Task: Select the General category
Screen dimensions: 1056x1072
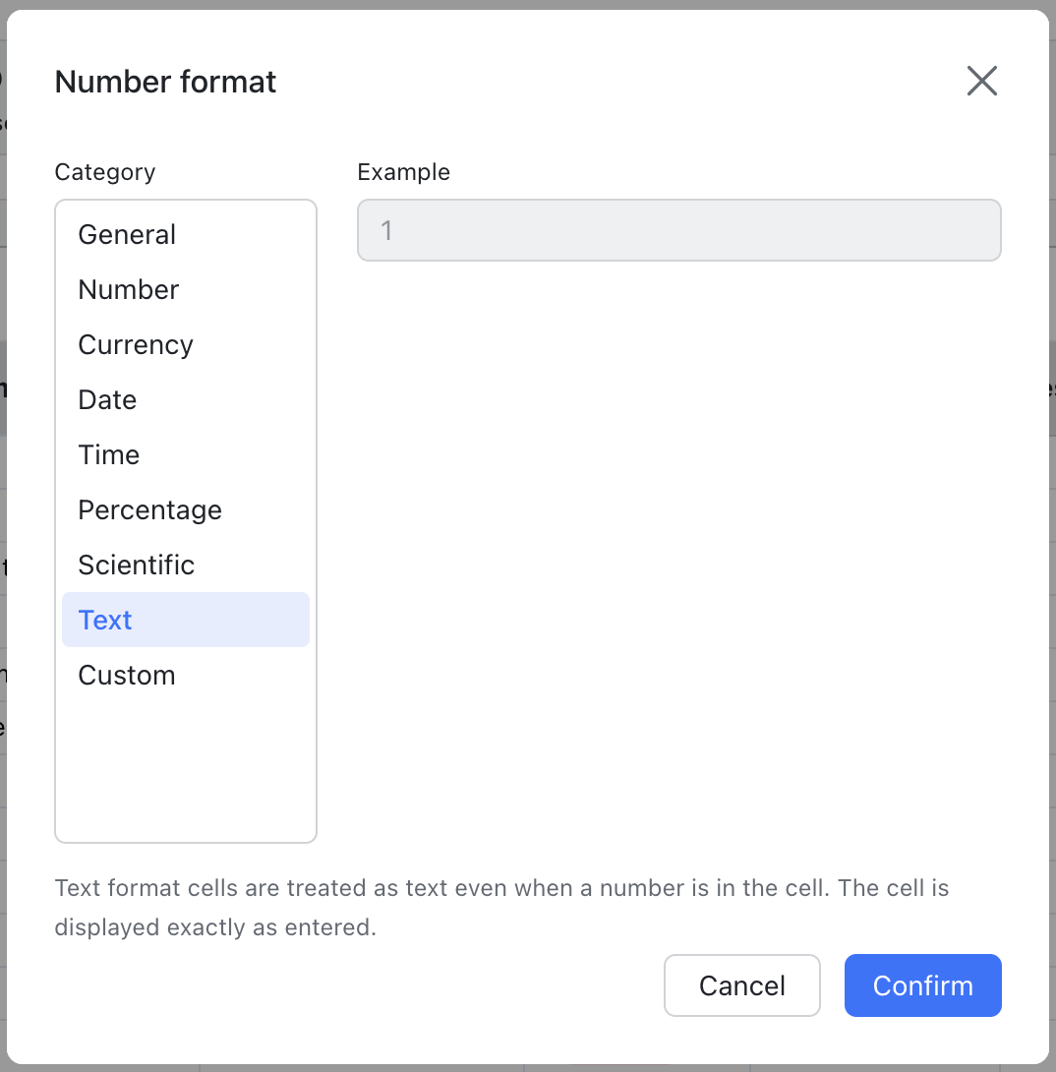Action: pos(127,234)
